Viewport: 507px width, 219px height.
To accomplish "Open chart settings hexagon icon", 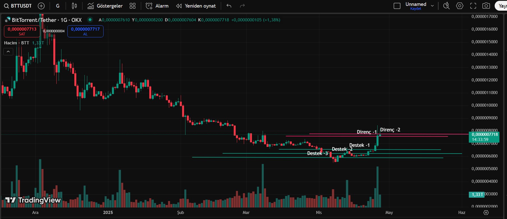I will 460,6.
